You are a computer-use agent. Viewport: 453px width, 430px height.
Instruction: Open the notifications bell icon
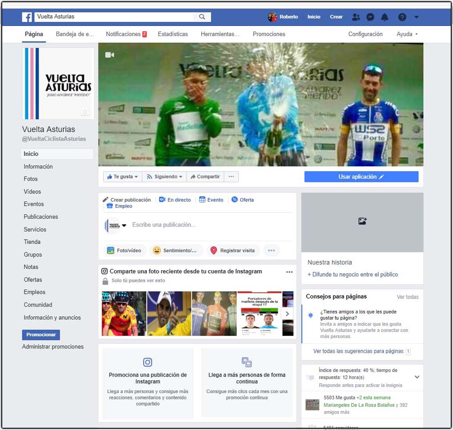(x=384, y=17)
